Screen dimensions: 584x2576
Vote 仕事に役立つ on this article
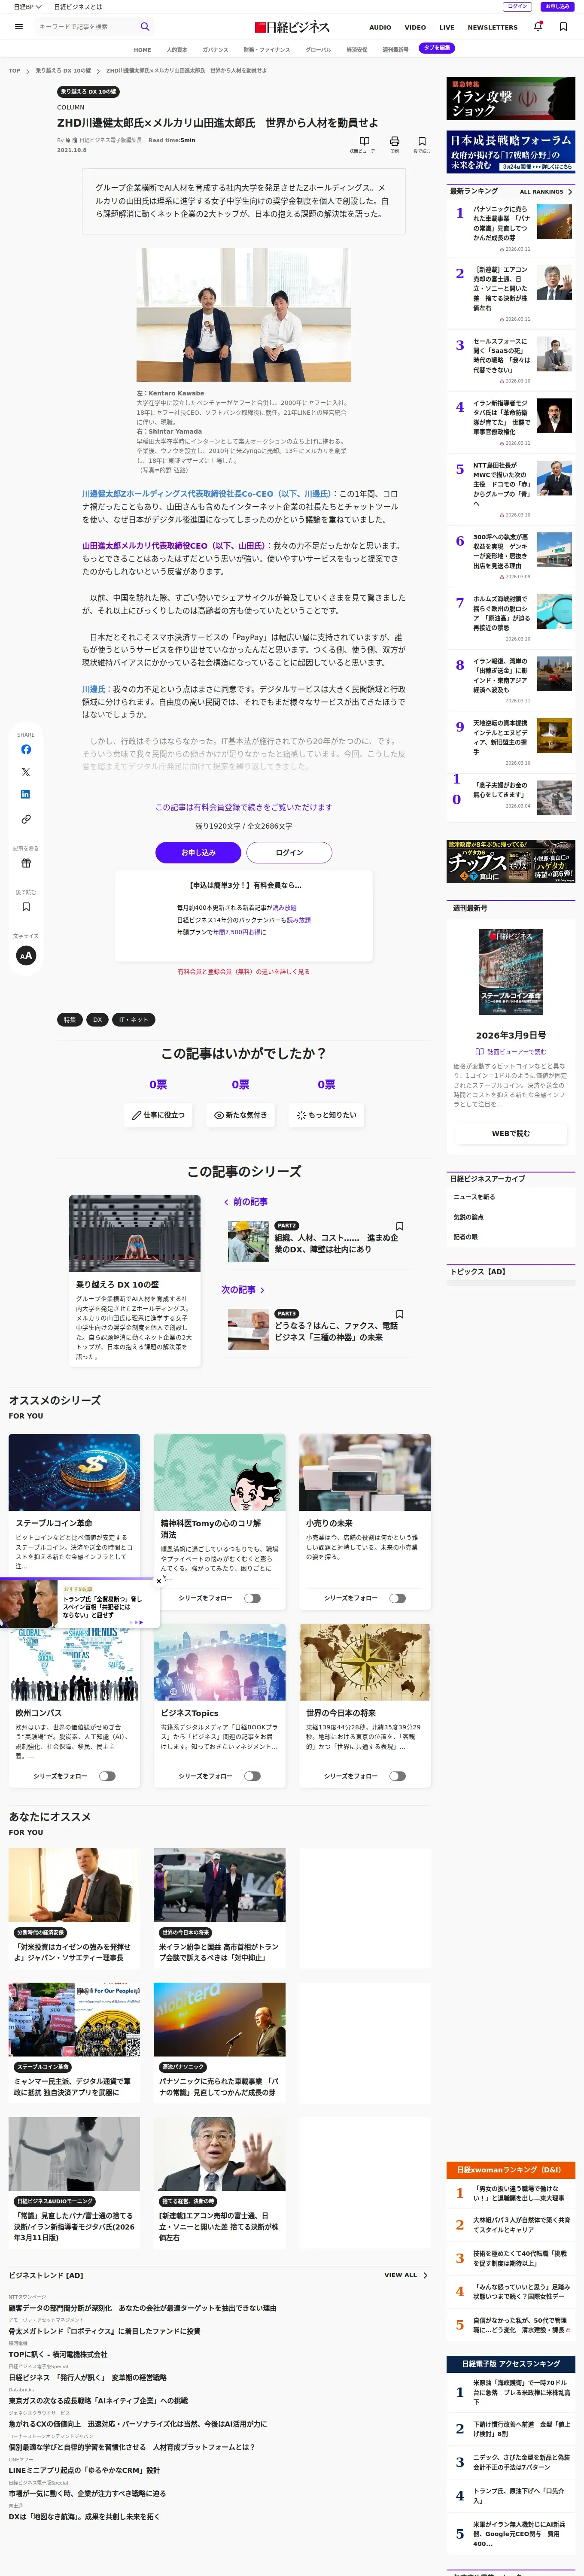(158, 1114)
